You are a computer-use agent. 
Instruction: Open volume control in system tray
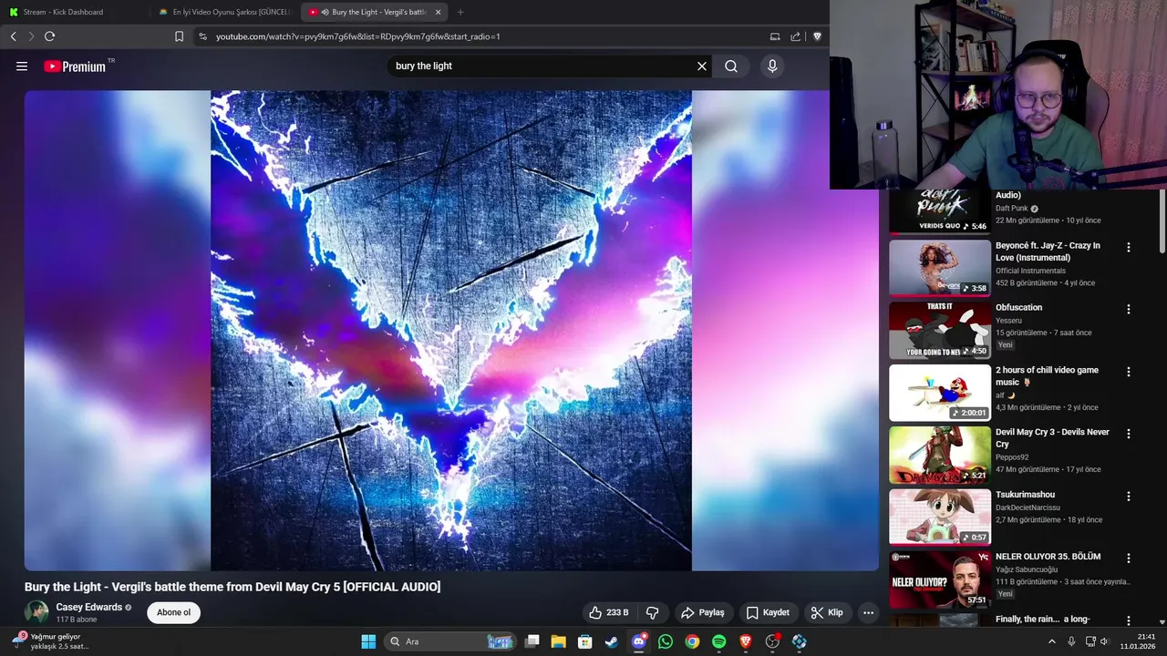(x=1104, y=641)
